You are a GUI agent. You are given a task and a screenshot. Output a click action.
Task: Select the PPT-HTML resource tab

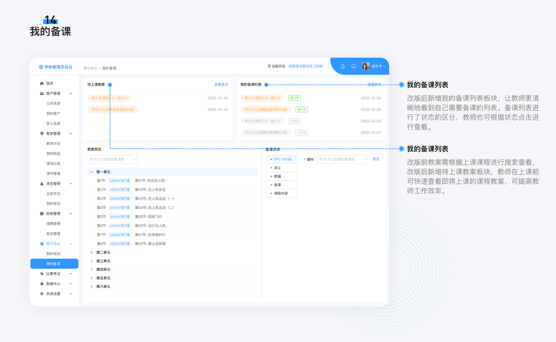point(281,159)
